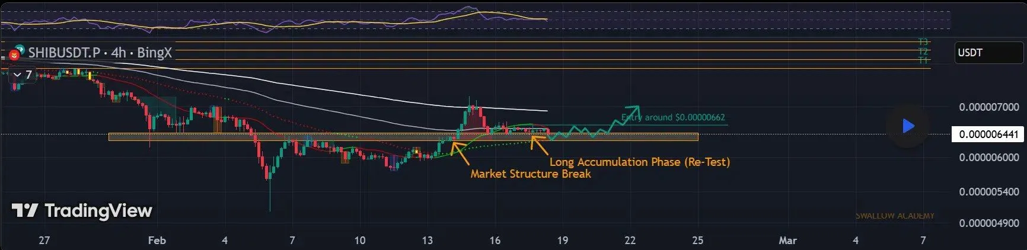
Task: Click the Feb date on time axis
Action: coord(157,240)
